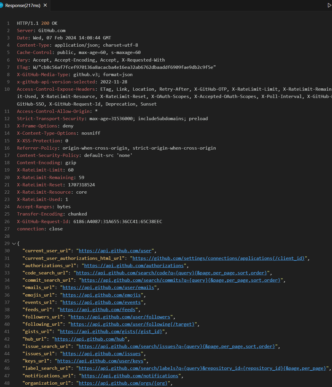Open the following_url link
Screen dimensions: 332x387
pos(133,324)
